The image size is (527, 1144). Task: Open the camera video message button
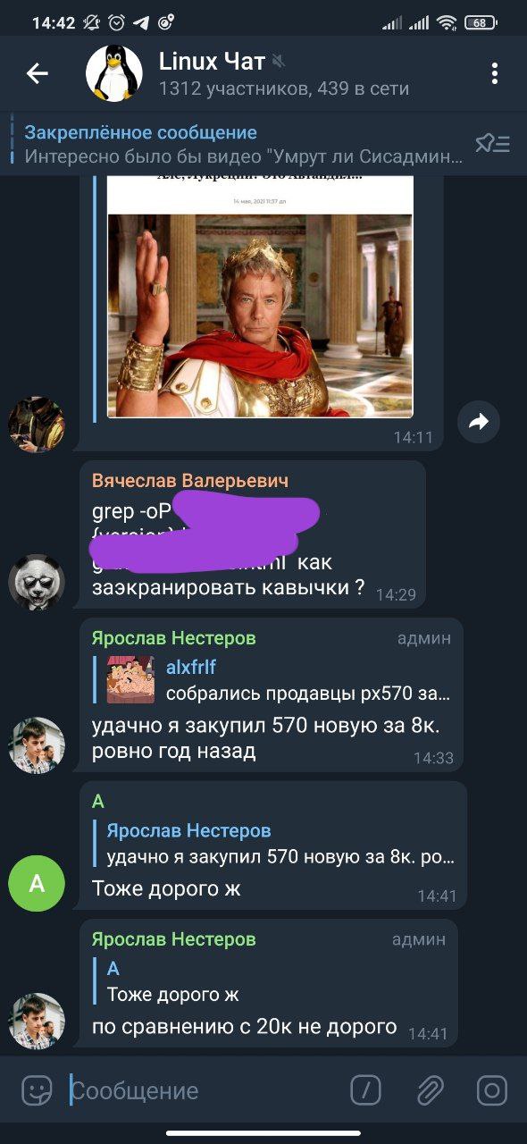tap(492, 1089)
